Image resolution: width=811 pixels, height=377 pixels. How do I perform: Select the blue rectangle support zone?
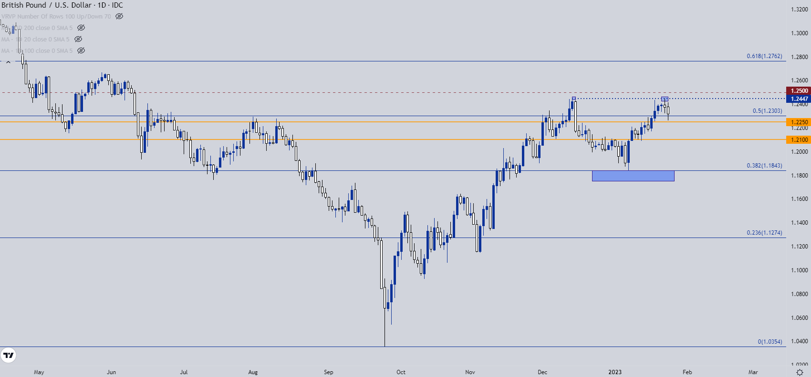[633, 176]
